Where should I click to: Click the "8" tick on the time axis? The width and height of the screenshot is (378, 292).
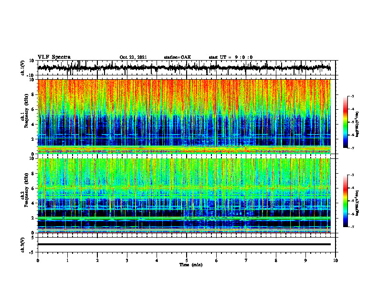(x=276, y=261)
